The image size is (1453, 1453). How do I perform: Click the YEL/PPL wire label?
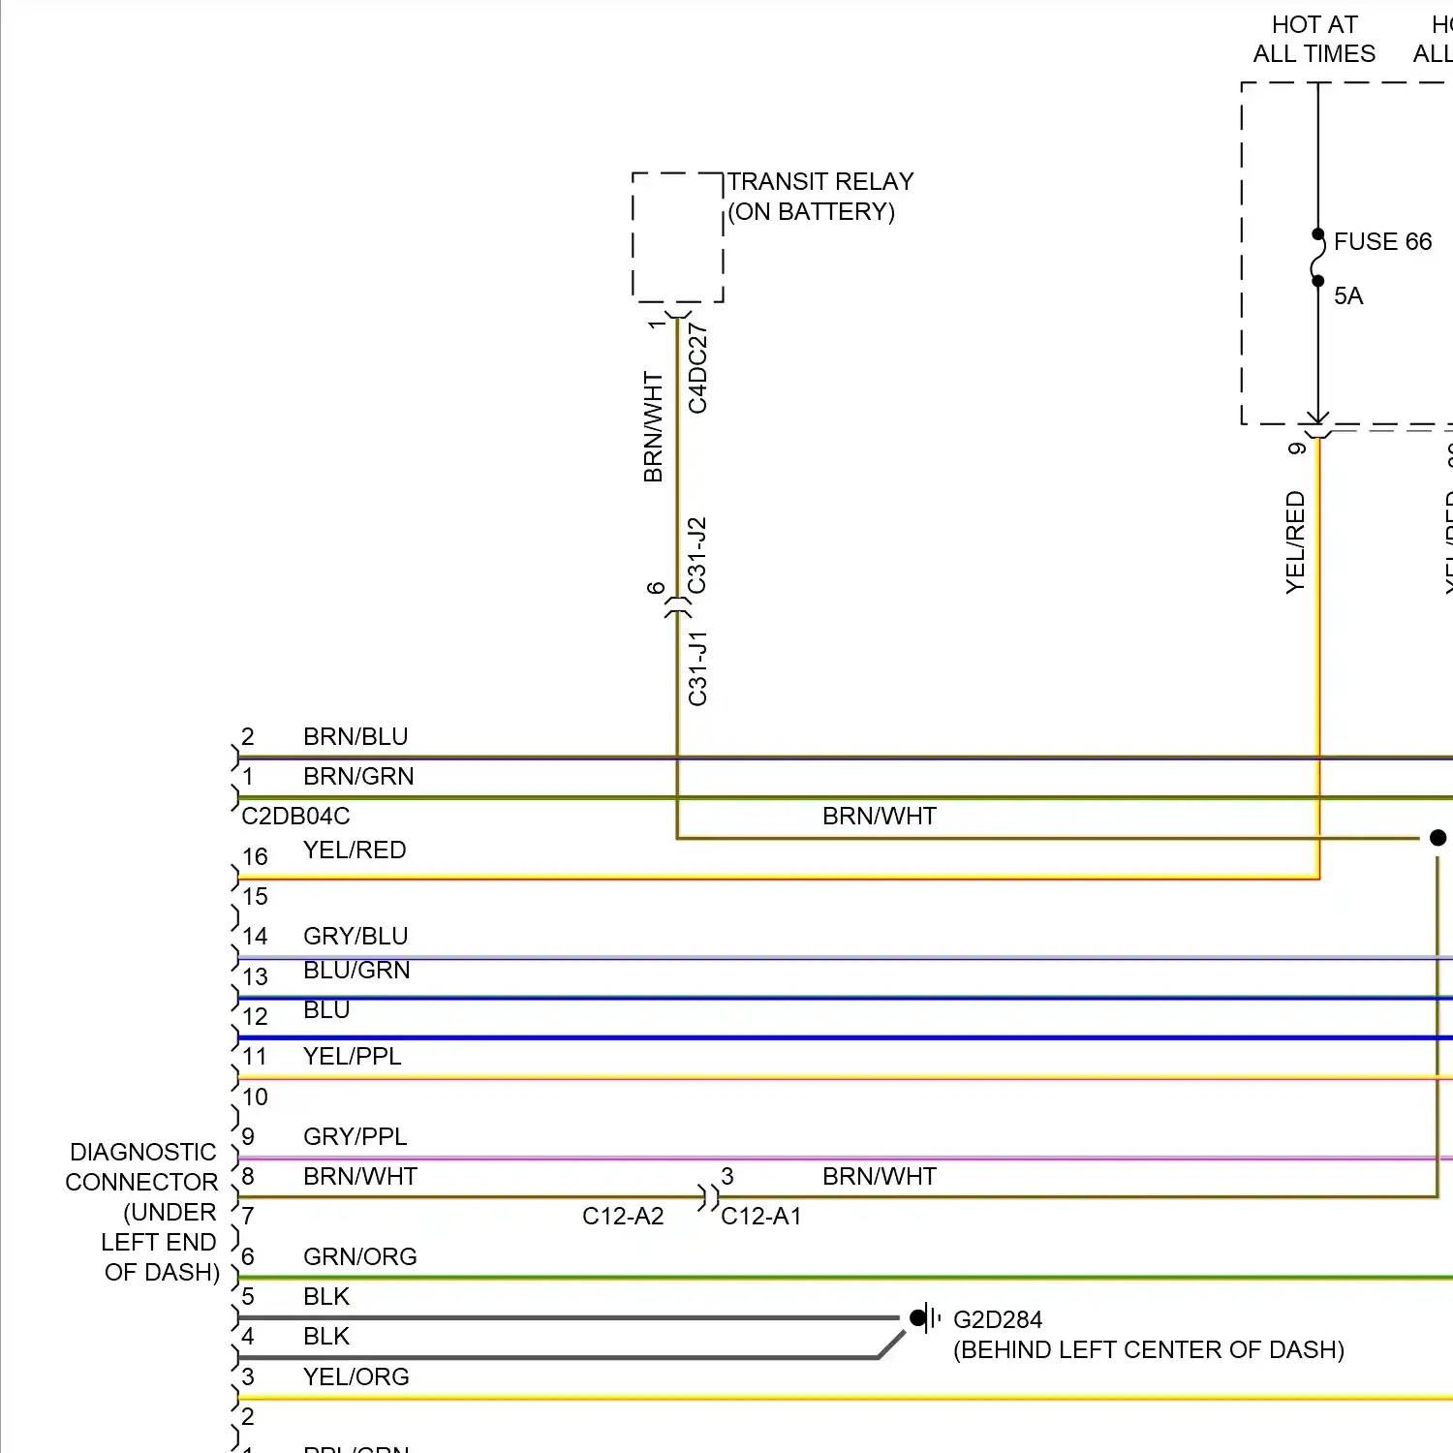point(352,1057)
